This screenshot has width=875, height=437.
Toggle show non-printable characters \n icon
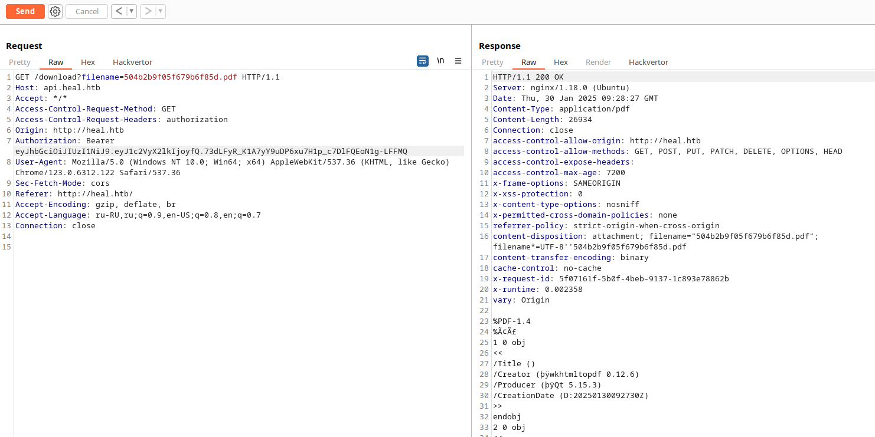pyautogui.click(x=440, y=61)
